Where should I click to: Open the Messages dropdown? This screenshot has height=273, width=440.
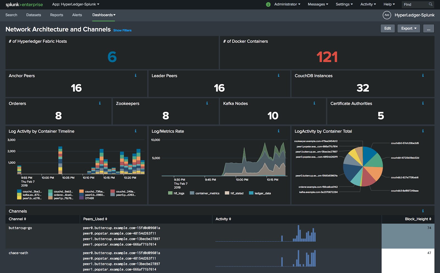(318, 4)
